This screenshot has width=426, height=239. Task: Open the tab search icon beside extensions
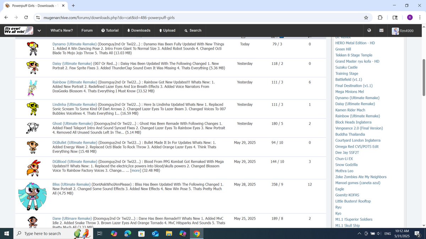[x=395, y=18]
